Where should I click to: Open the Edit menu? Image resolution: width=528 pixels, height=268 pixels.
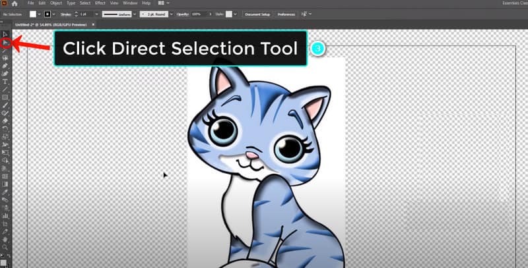42,3
